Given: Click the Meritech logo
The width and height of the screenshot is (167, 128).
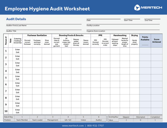Looking at the screenshot, I should (x=148, y=8).
